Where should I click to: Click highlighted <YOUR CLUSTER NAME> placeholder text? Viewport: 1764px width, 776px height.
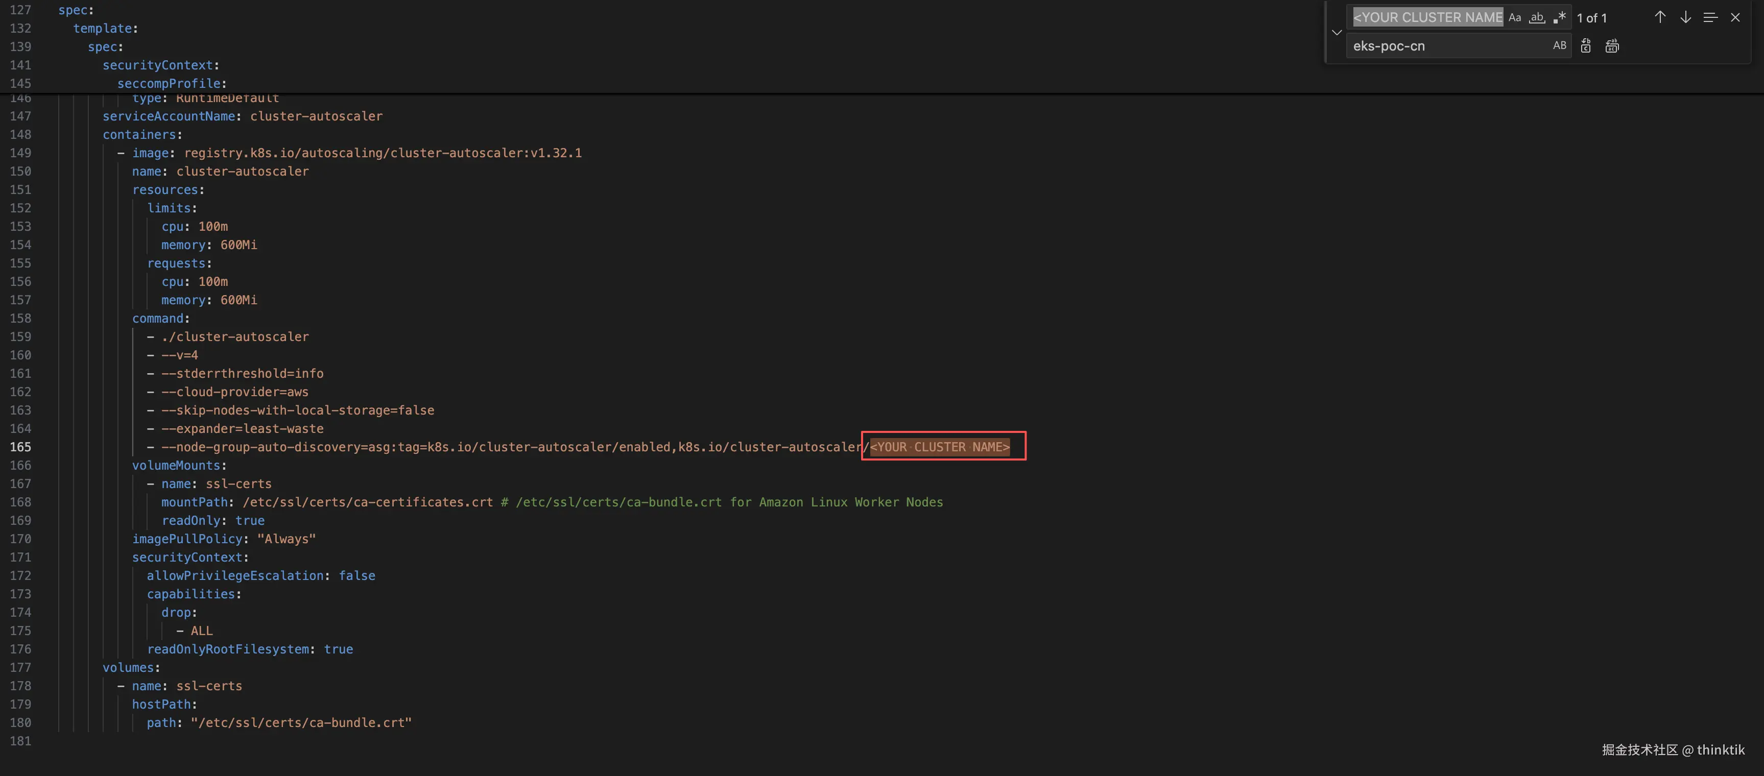pos(940,447)
